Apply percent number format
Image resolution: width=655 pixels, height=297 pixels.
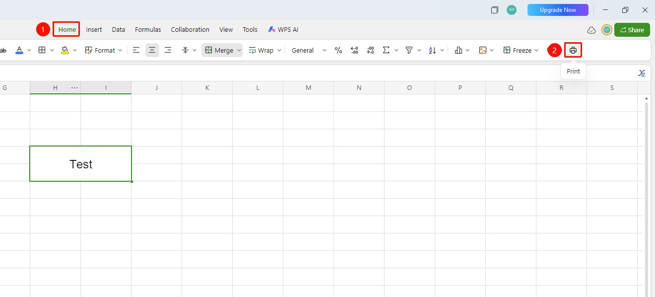pyautogui.click(x=338, y=50)
